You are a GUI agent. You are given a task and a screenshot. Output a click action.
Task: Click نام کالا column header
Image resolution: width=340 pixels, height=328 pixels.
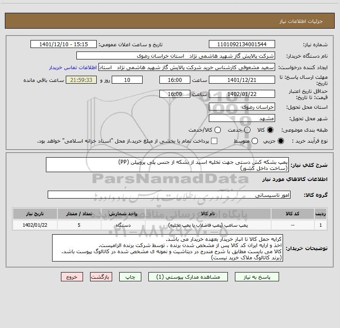(208, 214)
